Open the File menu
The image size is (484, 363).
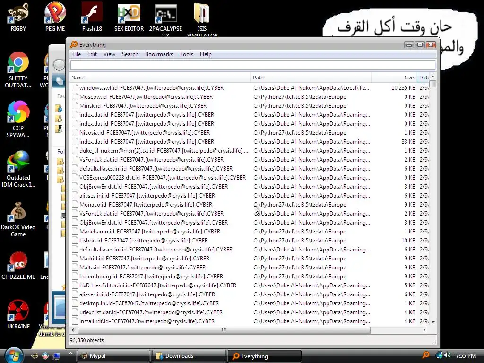tap(77, 54)
